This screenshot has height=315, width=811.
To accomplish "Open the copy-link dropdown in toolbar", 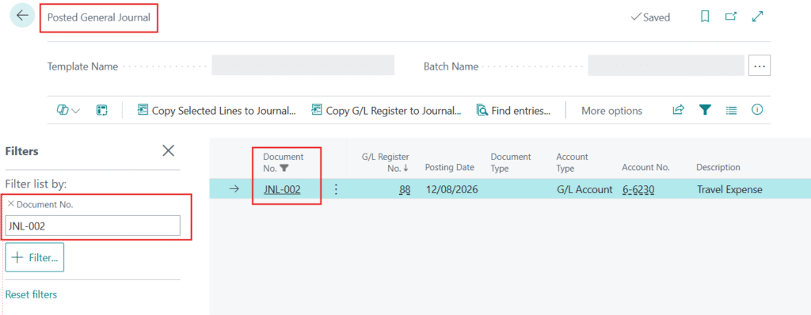I will [x=68, y=110].
